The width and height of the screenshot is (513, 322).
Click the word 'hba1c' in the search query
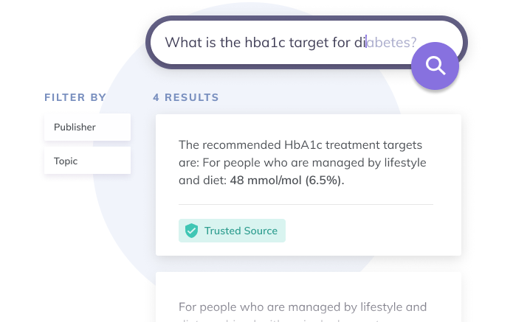(265, 43)
